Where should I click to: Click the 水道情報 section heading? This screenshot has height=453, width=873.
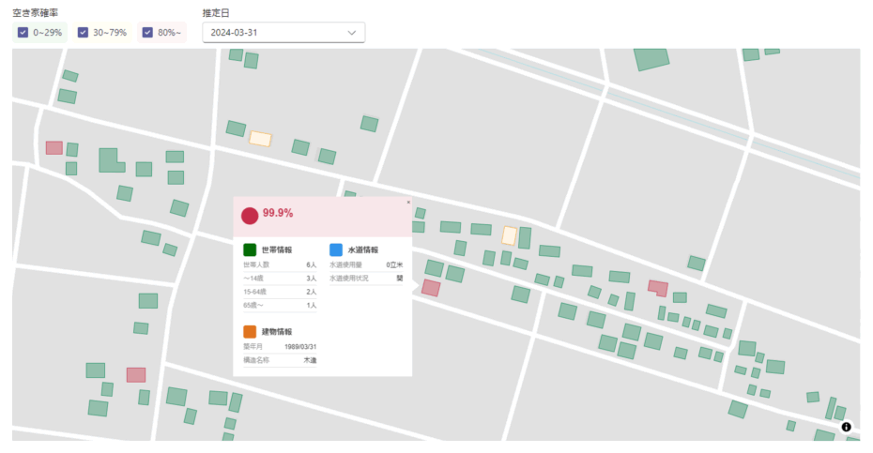click(x=362, y=250)
